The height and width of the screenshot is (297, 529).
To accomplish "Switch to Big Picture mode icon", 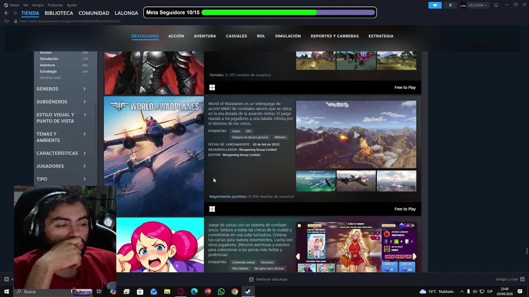I will (x=496, y=5).
